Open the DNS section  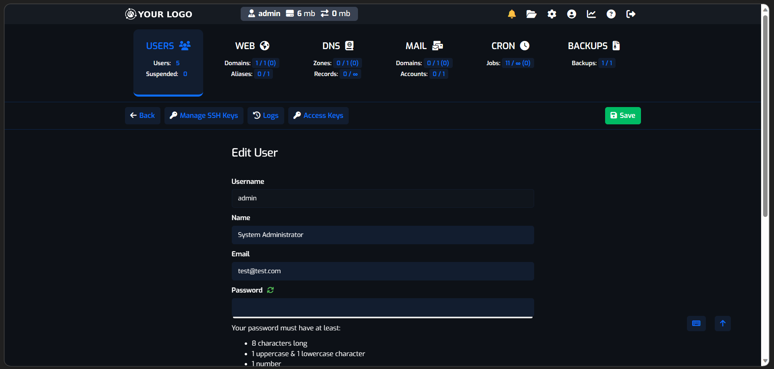(x=337, y=45)
